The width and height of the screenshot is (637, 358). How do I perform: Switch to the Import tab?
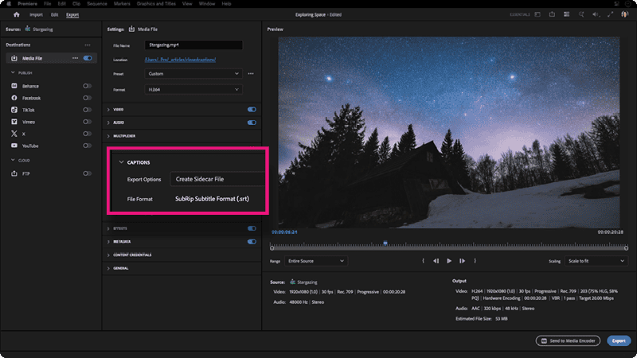(36, 14)
